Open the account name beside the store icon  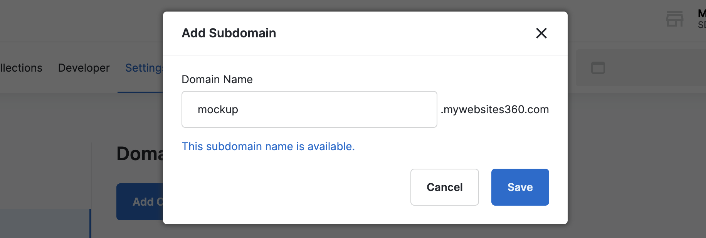(701, 19)
